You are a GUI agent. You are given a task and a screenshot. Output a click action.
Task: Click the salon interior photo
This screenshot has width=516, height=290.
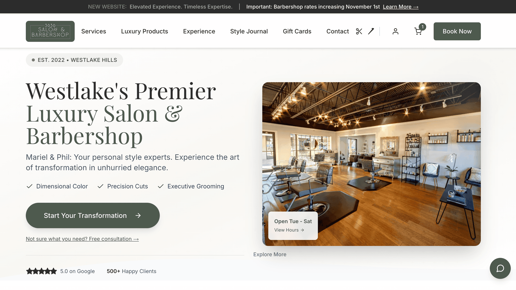coord(372,164)
